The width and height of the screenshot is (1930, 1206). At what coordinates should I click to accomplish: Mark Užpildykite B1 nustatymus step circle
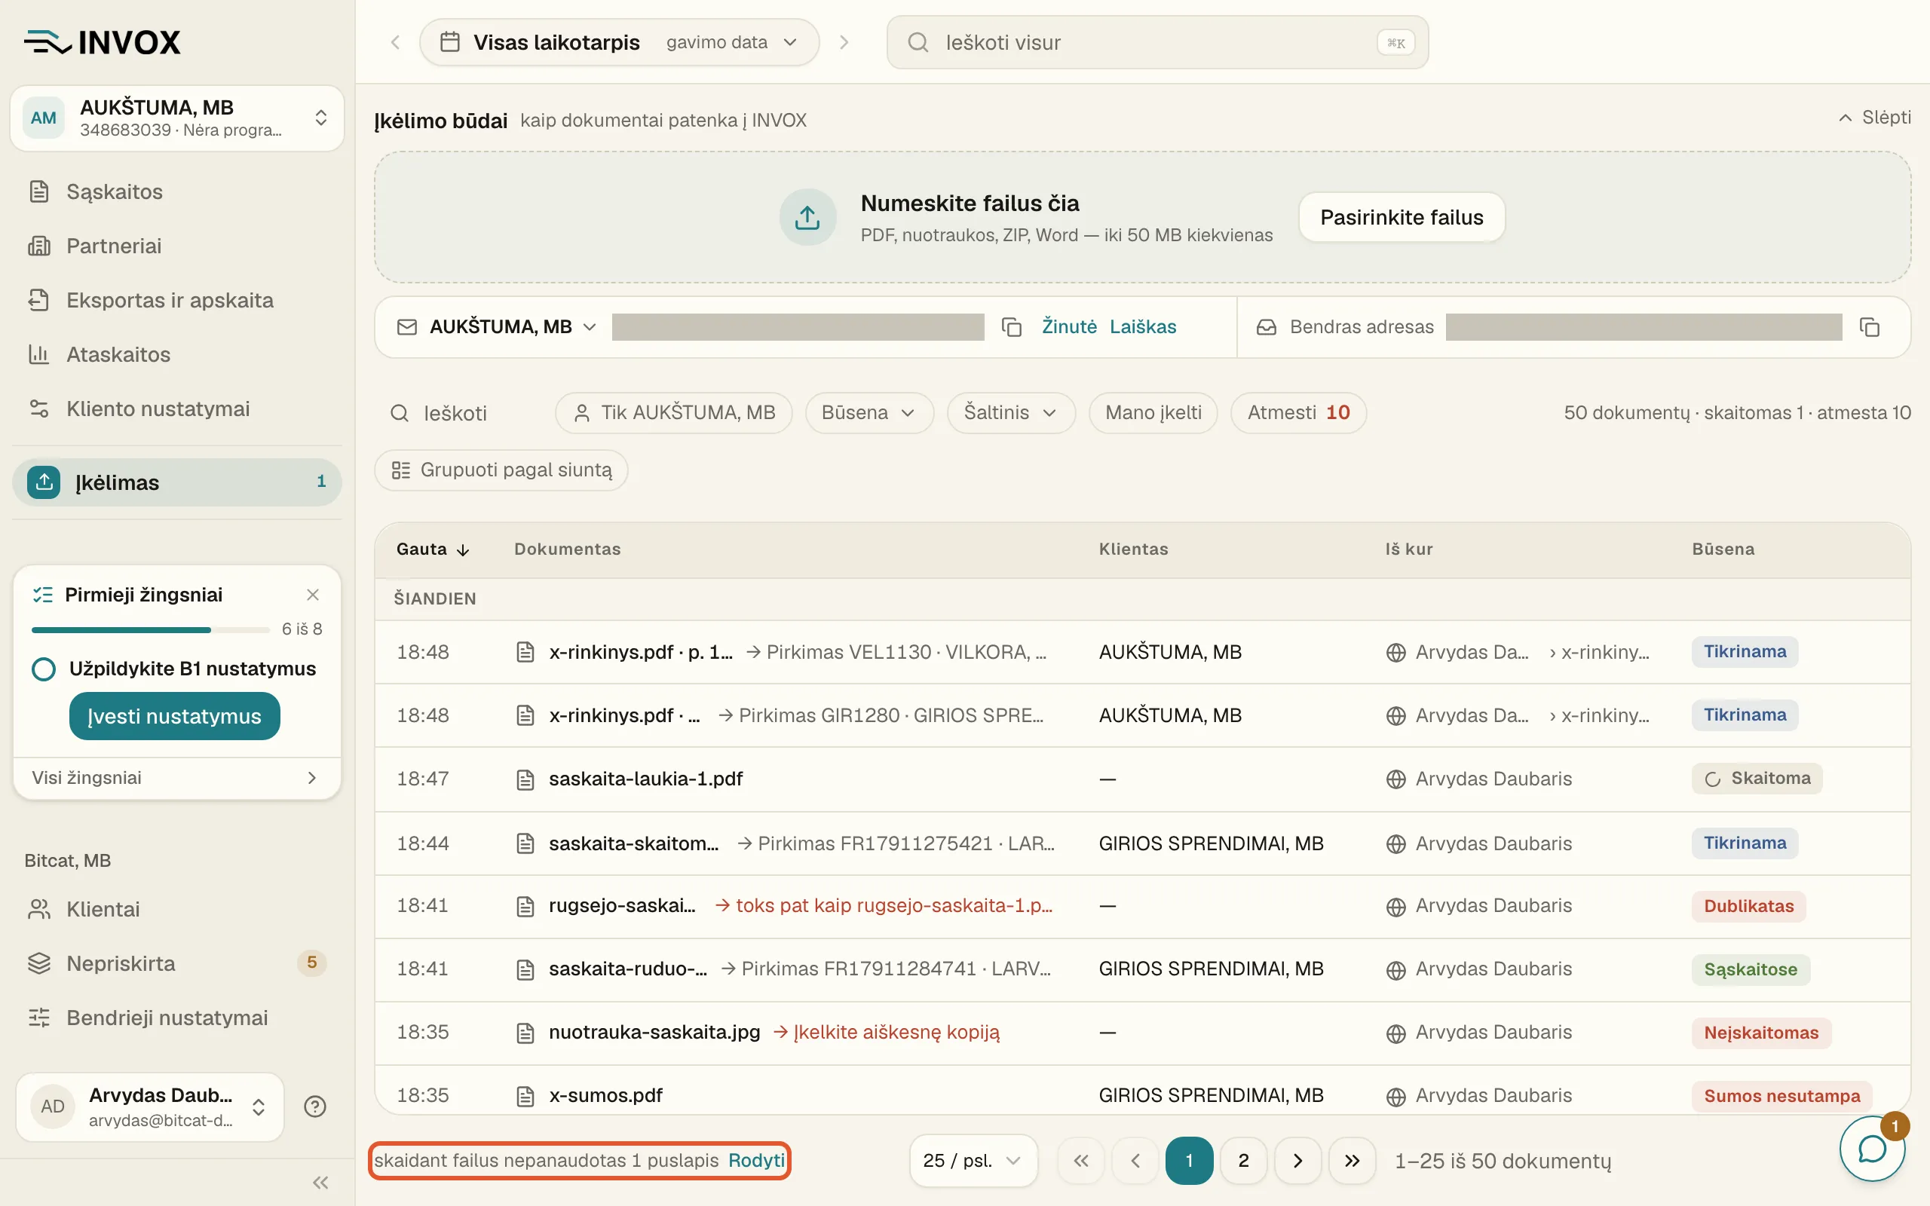click(44, 669)
